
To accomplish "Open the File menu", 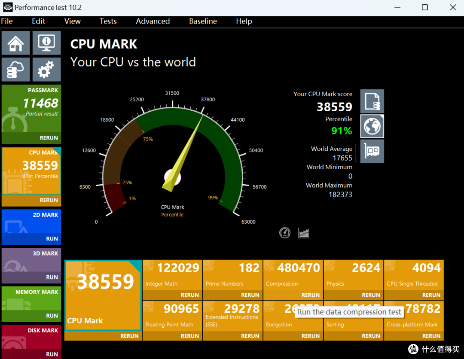I will (7, 21).
